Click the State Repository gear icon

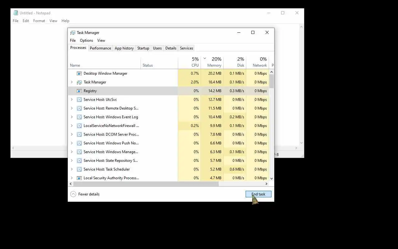[x=79, y=161]
